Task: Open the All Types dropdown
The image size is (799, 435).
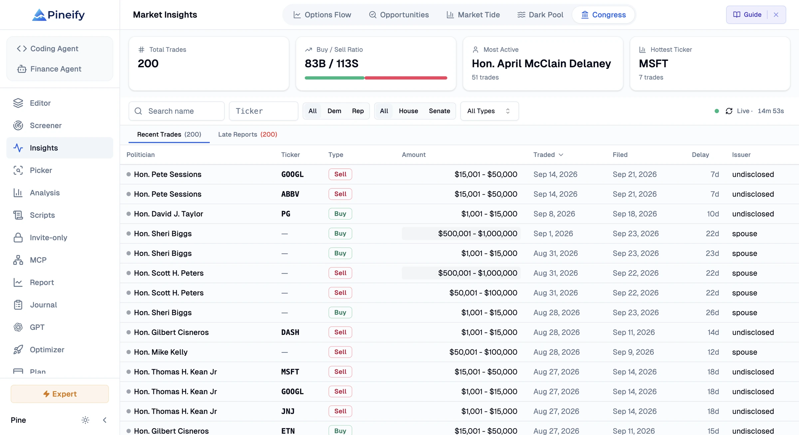Action: tap(489, 111)
